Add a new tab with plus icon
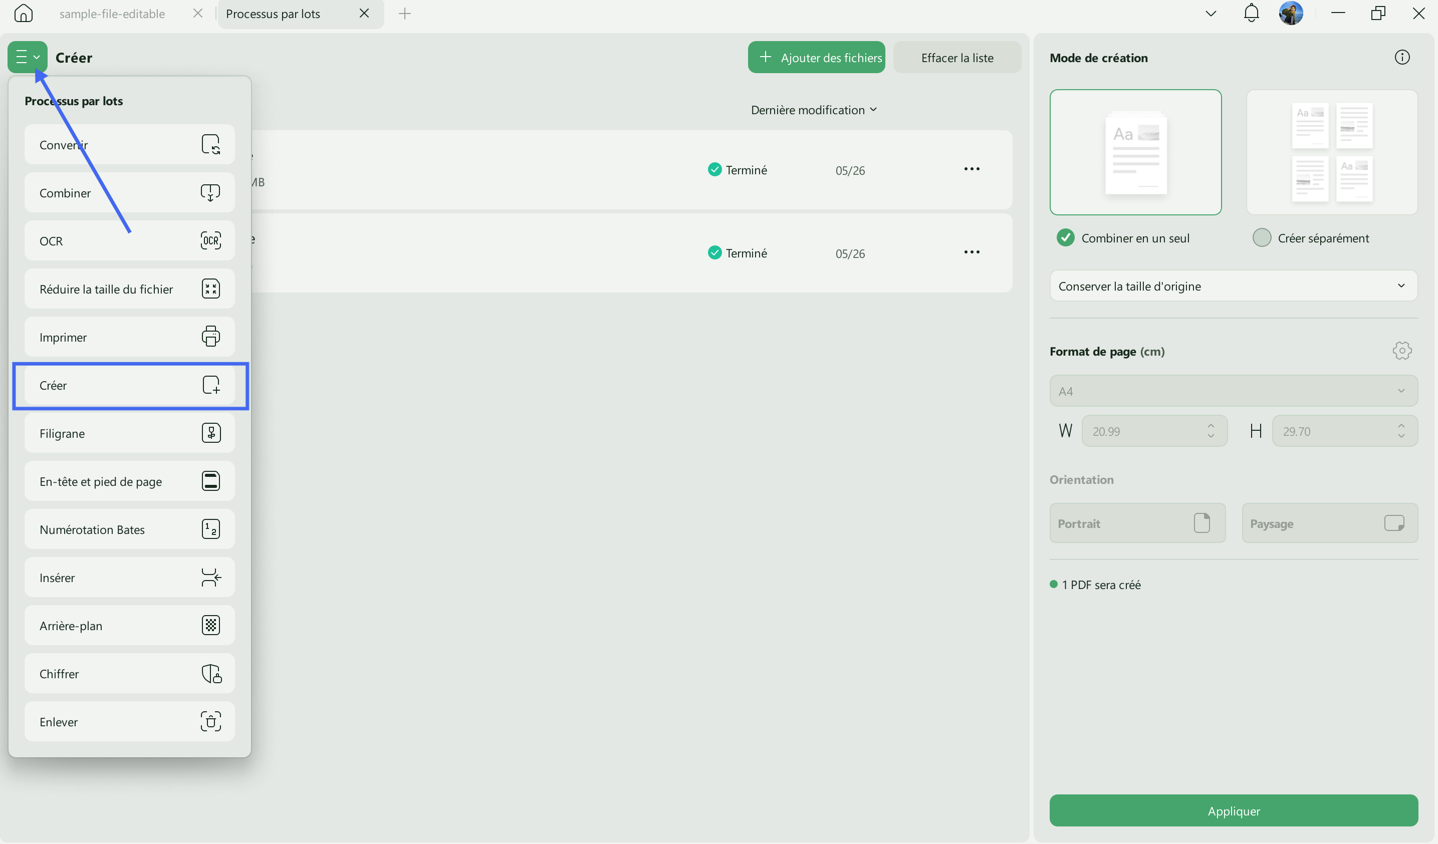Viewport: 1438px width, 844px height. 404,13
